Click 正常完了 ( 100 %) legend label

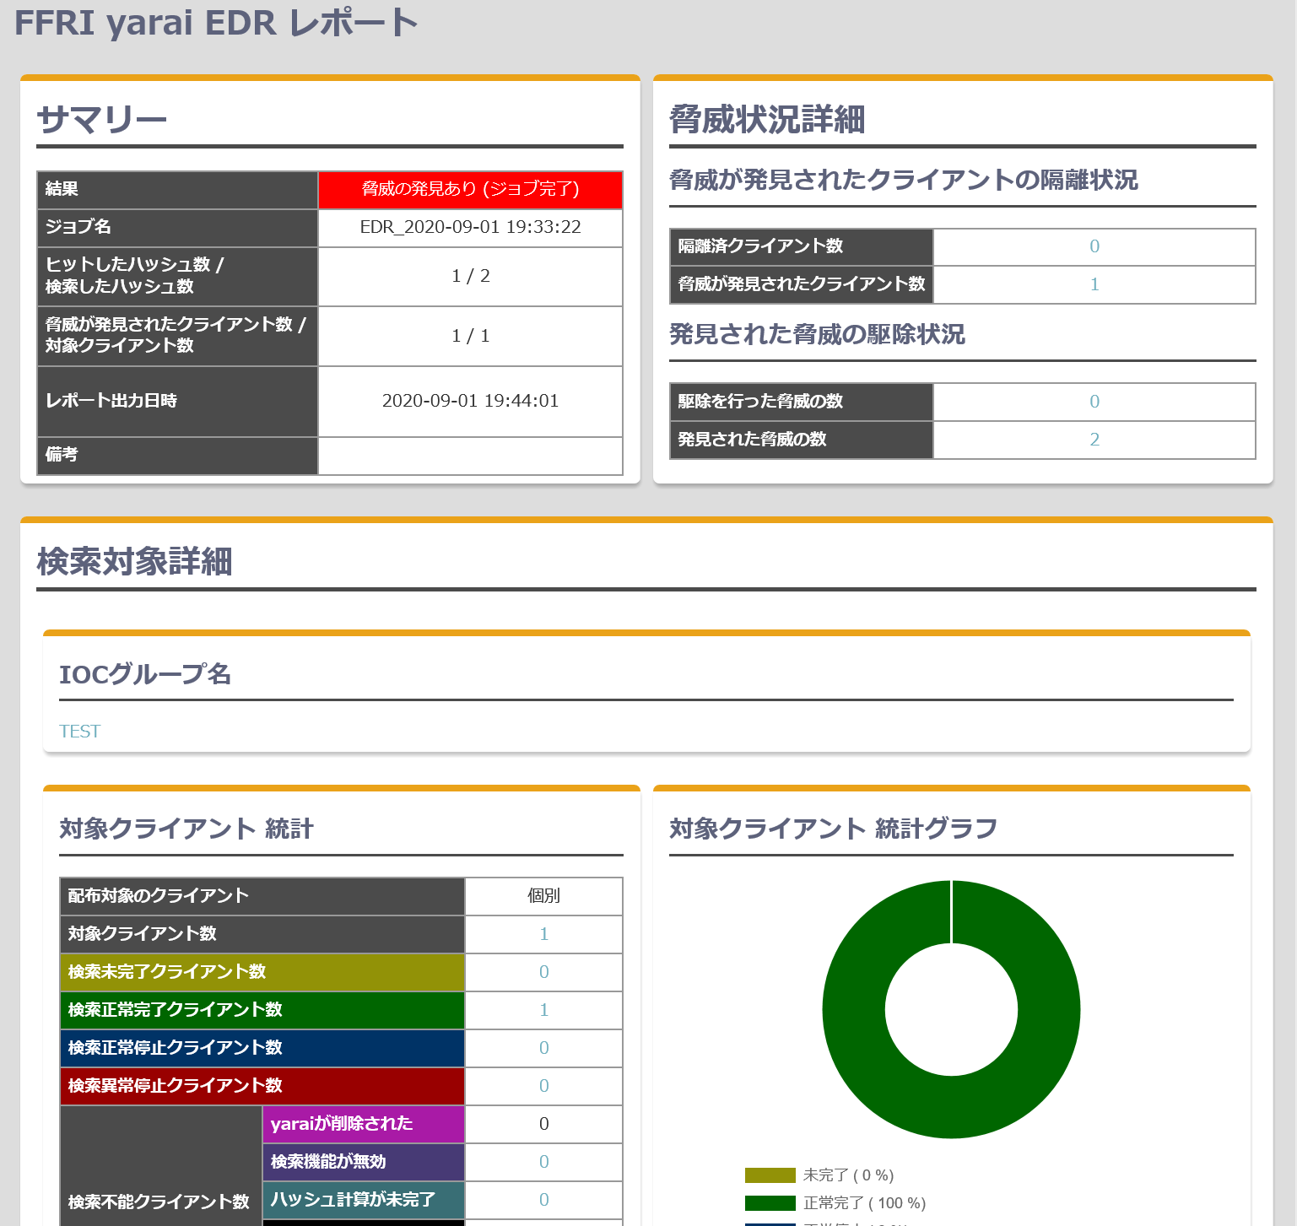coord(864,1203)
